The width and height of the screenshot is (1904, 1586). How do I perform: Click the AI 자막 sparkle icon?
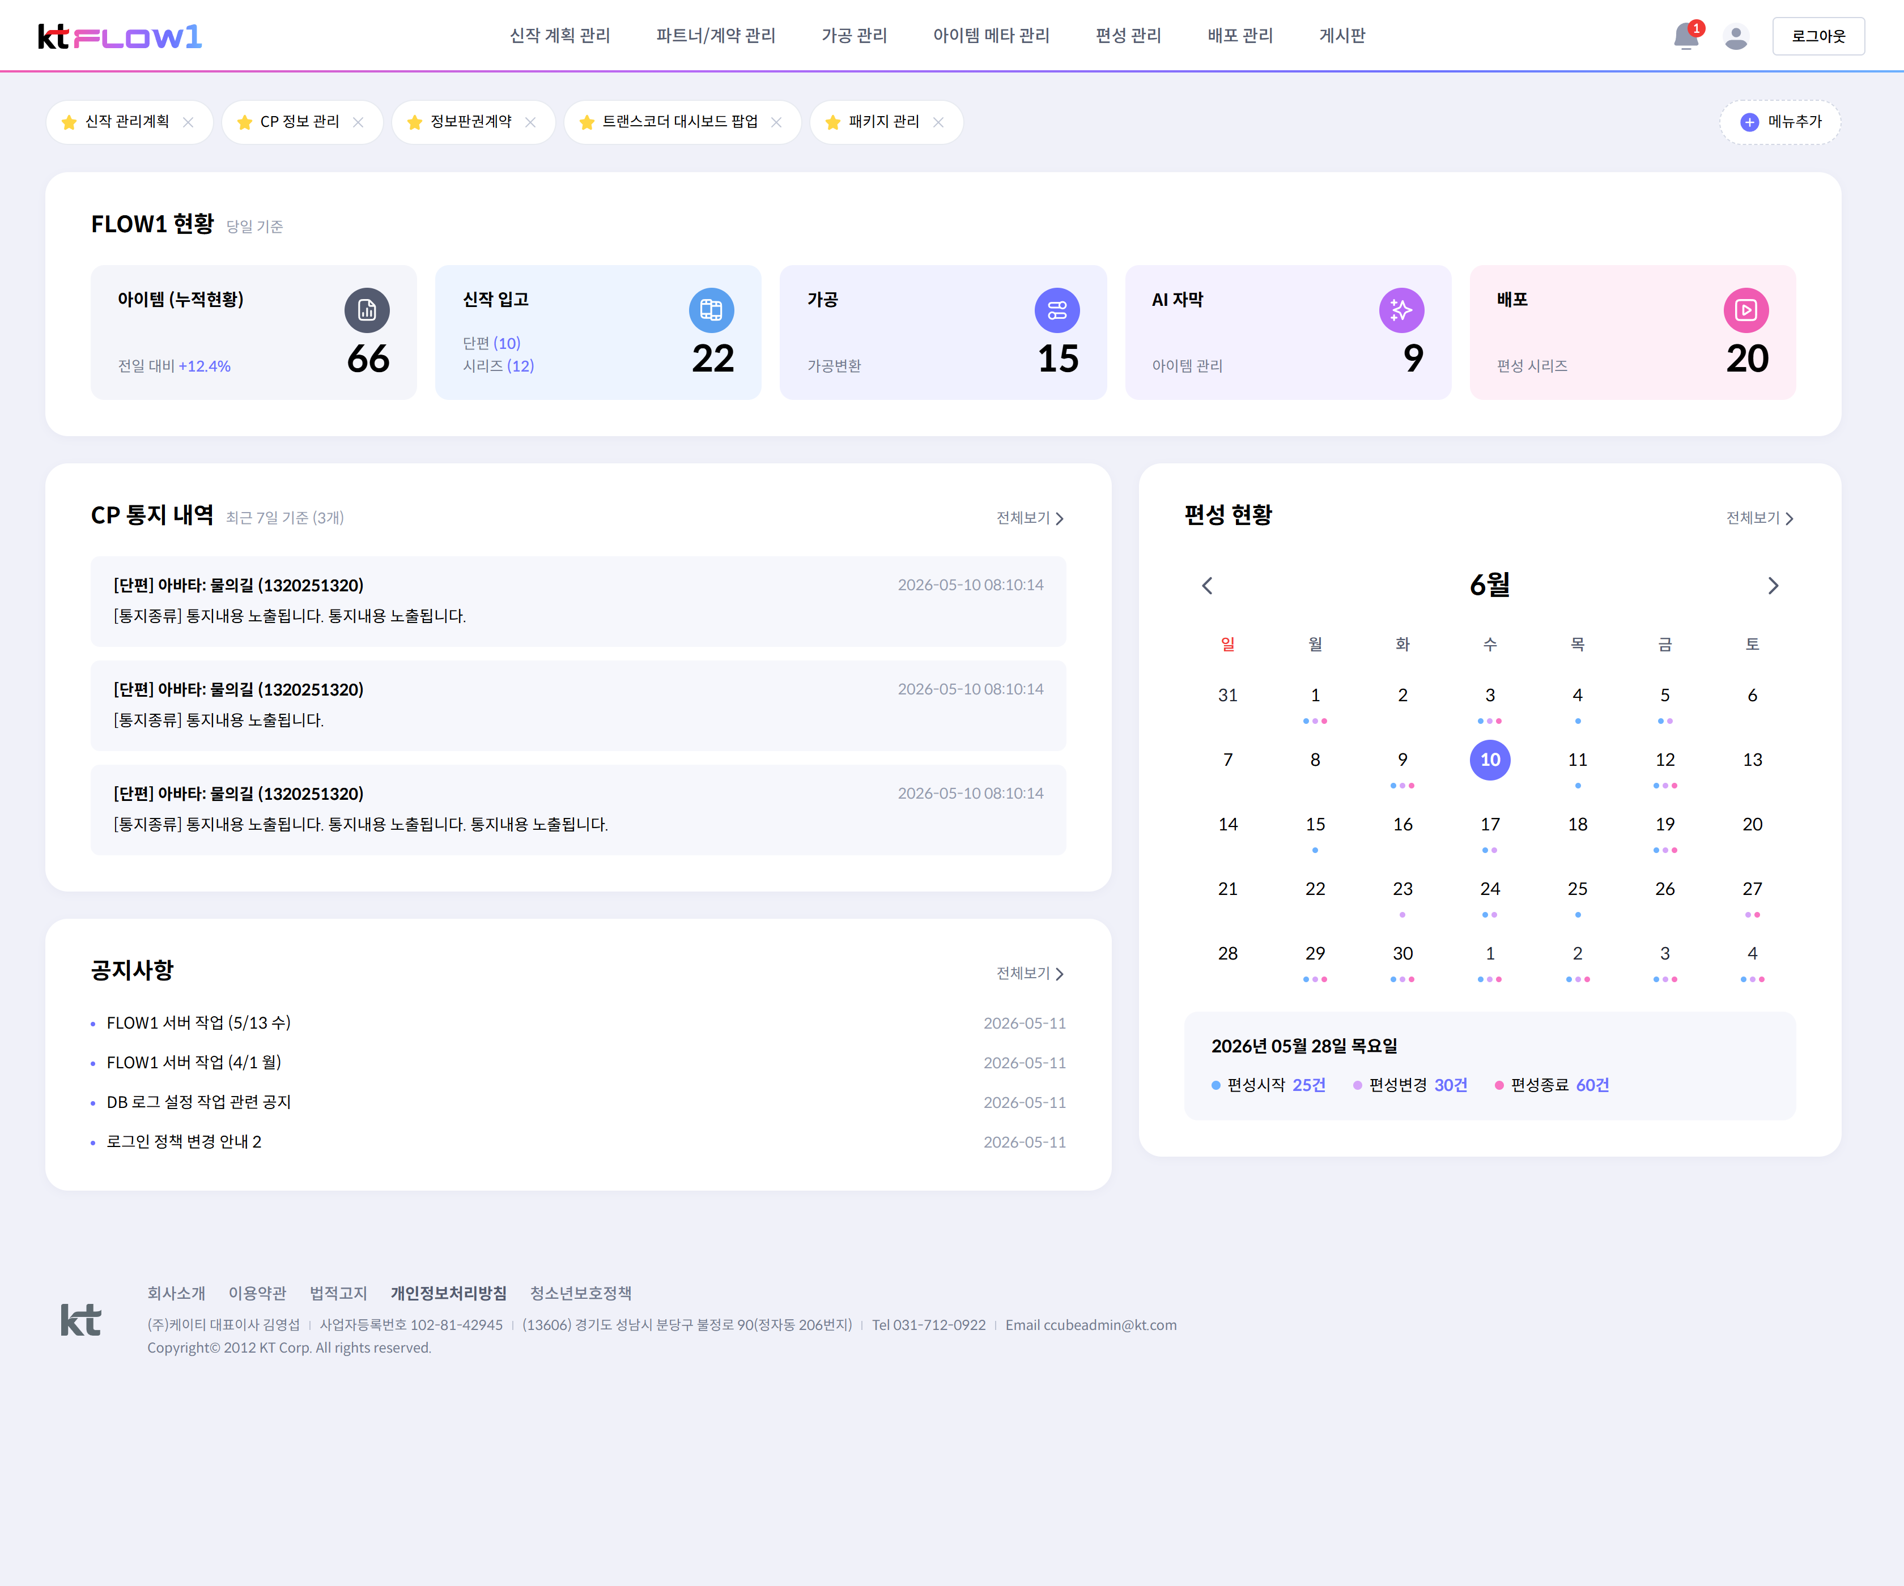coord(1402,310)
